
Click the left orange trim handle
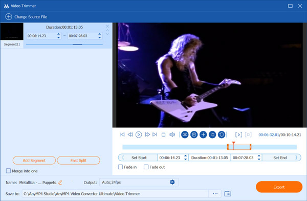click(x=228, y=147)
